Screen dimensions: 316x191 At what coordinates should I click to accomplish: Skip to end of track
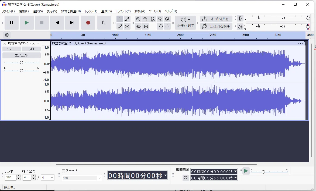(72, 23)
